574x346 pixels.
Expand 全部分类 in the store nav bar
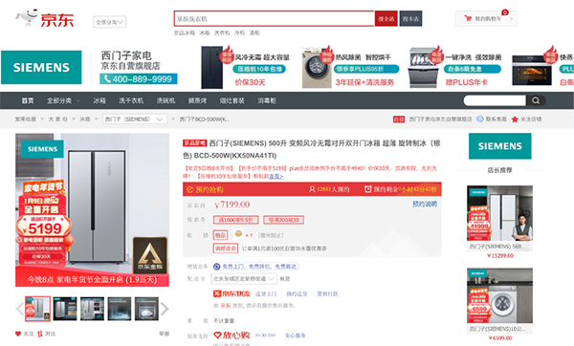pyautogui.click(x=63, y=100)
